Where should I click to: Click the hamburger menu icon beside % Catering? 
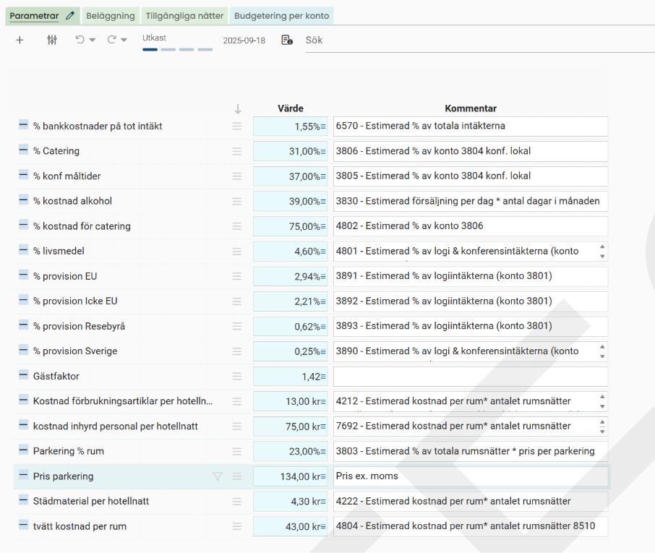tap(236, 151)
